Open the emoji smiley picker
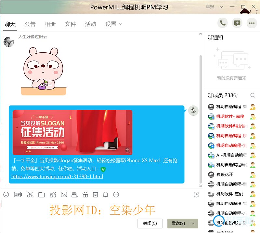Image resolution: width=260 pixels, height=233 pixels. pyautogui.click(x=6, y=194)
